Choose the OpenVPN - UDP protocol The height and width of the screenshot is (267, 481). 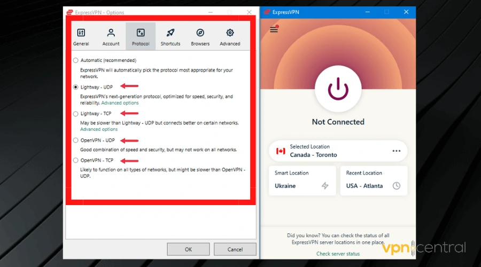[75, 140]
